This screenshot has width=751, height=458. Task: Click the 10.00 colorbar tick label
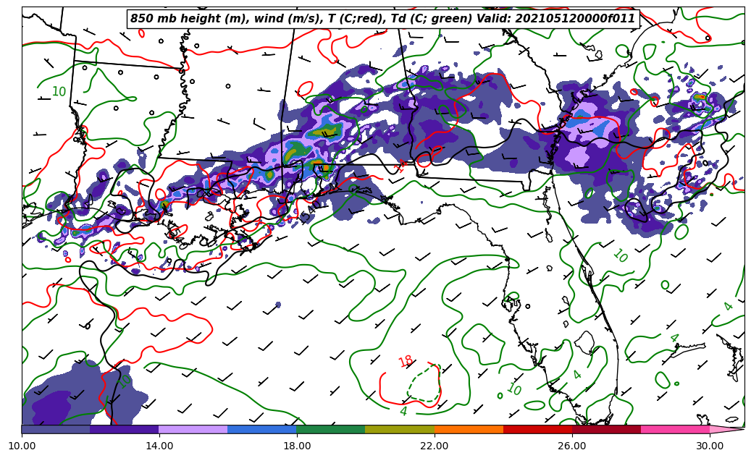[22, 446]
